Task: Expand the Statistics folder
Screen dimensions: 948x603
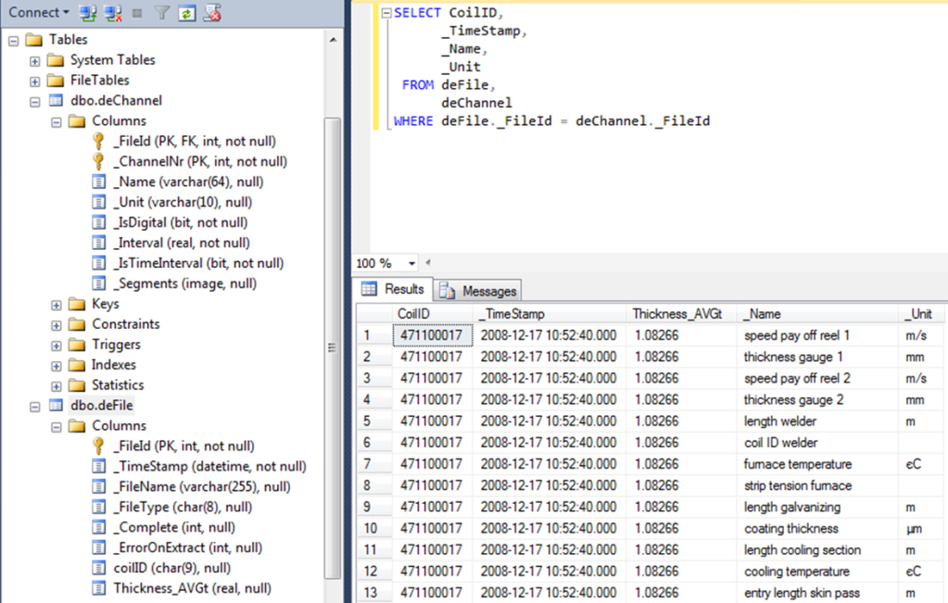Action: pyautogui.click(x=57, y=386)
